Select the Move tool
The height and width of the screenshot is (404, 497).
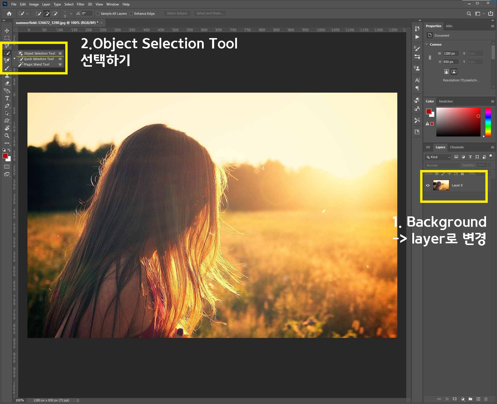click(7, 31)
